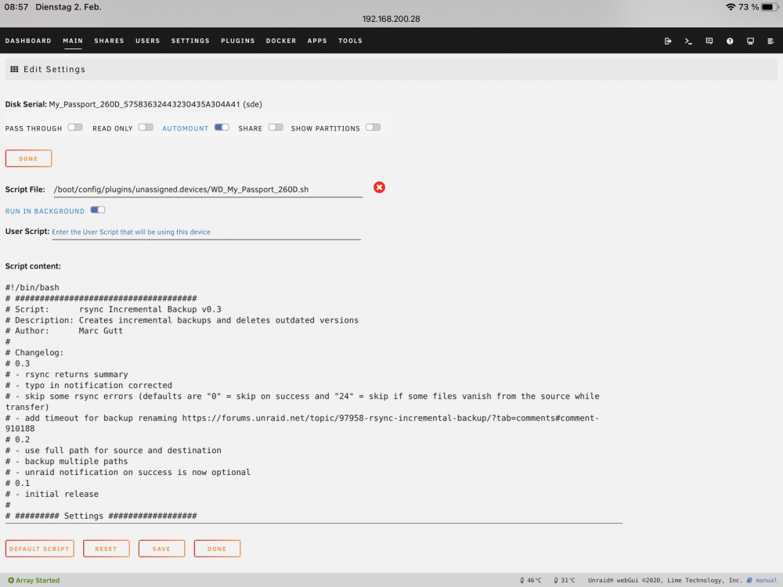Click the manual book icon in footer
783x587 pixels.
tap(749, 580)
